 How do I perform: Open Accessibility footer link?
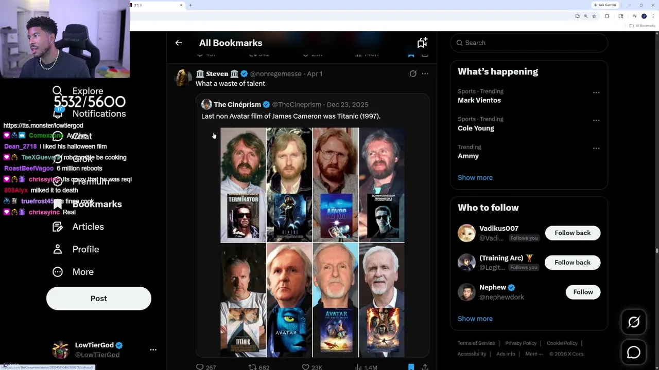tap(472, 354)
